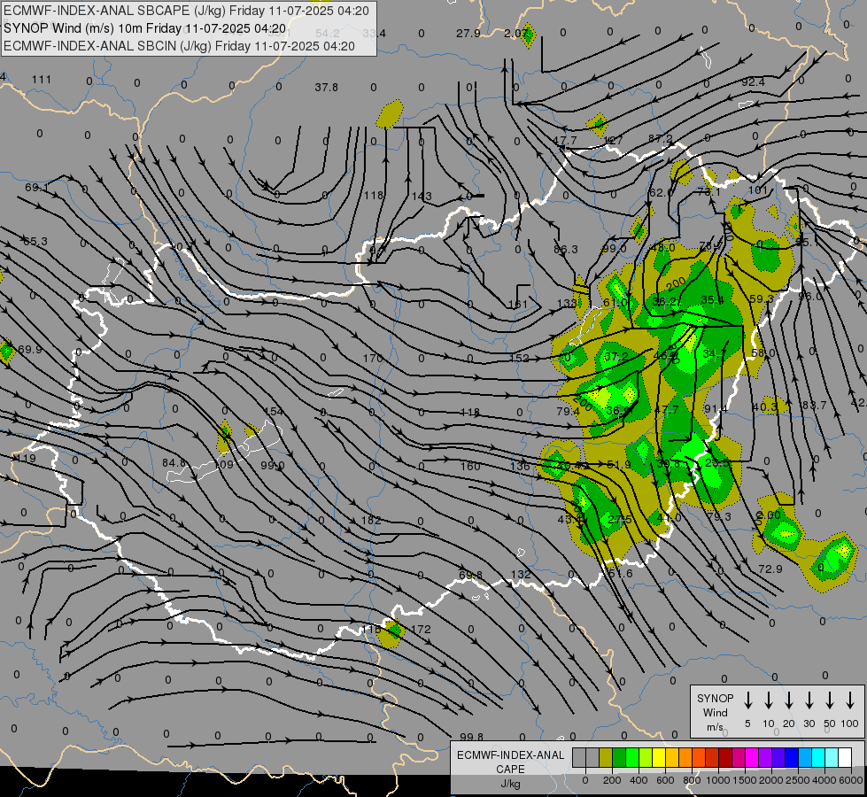This screenshot has height=797, width=867.
Task: Click the 172 grid value on the map
Action: [x=421, y=629]
